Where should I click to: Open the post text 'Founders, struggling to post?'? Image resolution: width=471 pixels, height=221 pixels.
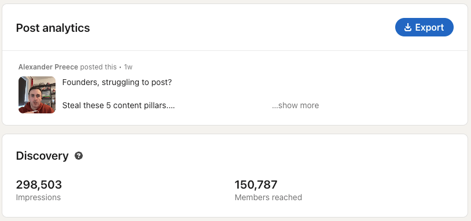[117, 82]
